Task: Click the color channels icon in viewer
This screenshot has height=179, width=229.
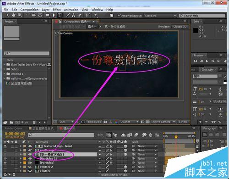Action: [x=116, y=122]
